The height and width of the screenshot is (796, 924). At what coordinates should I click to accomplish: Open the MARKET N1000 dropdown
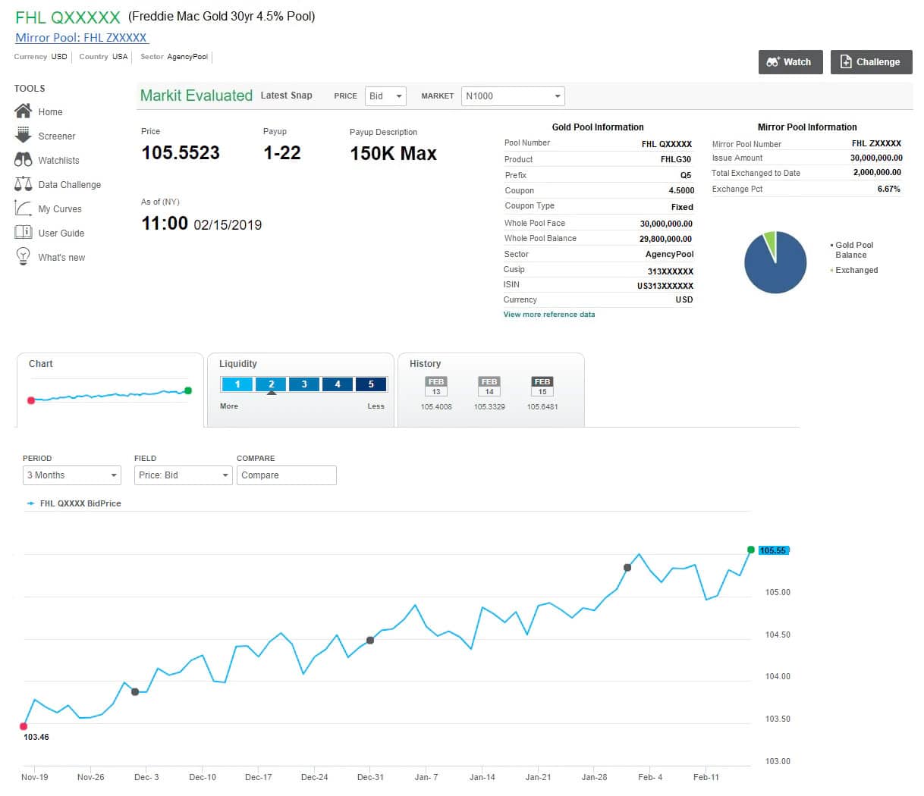[x=513, y=96]
